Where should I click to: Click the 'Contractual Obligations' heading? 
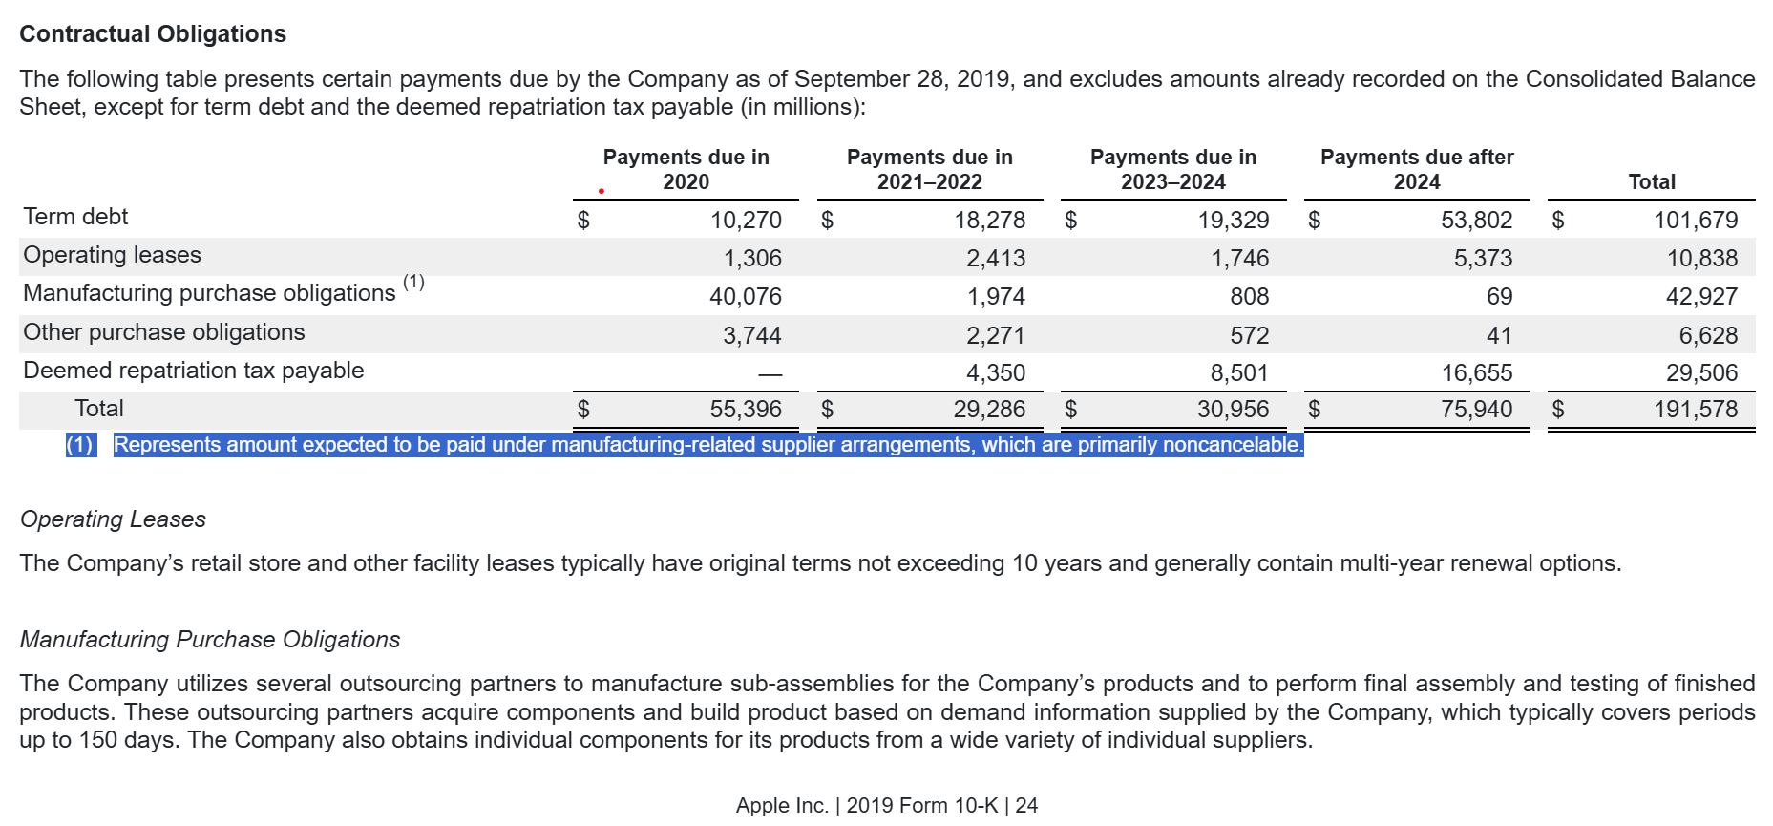[x=153, y=34]
